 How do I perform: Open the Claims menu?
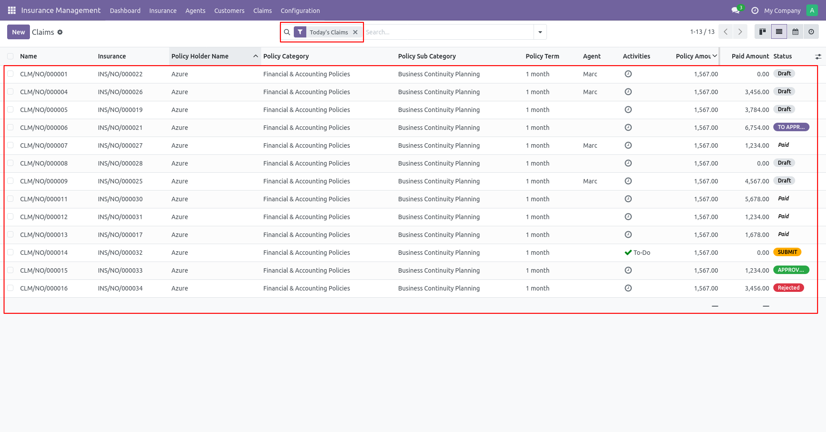(x=263, y=11)
